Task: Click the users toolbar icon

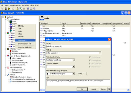Action: (17, 8)
